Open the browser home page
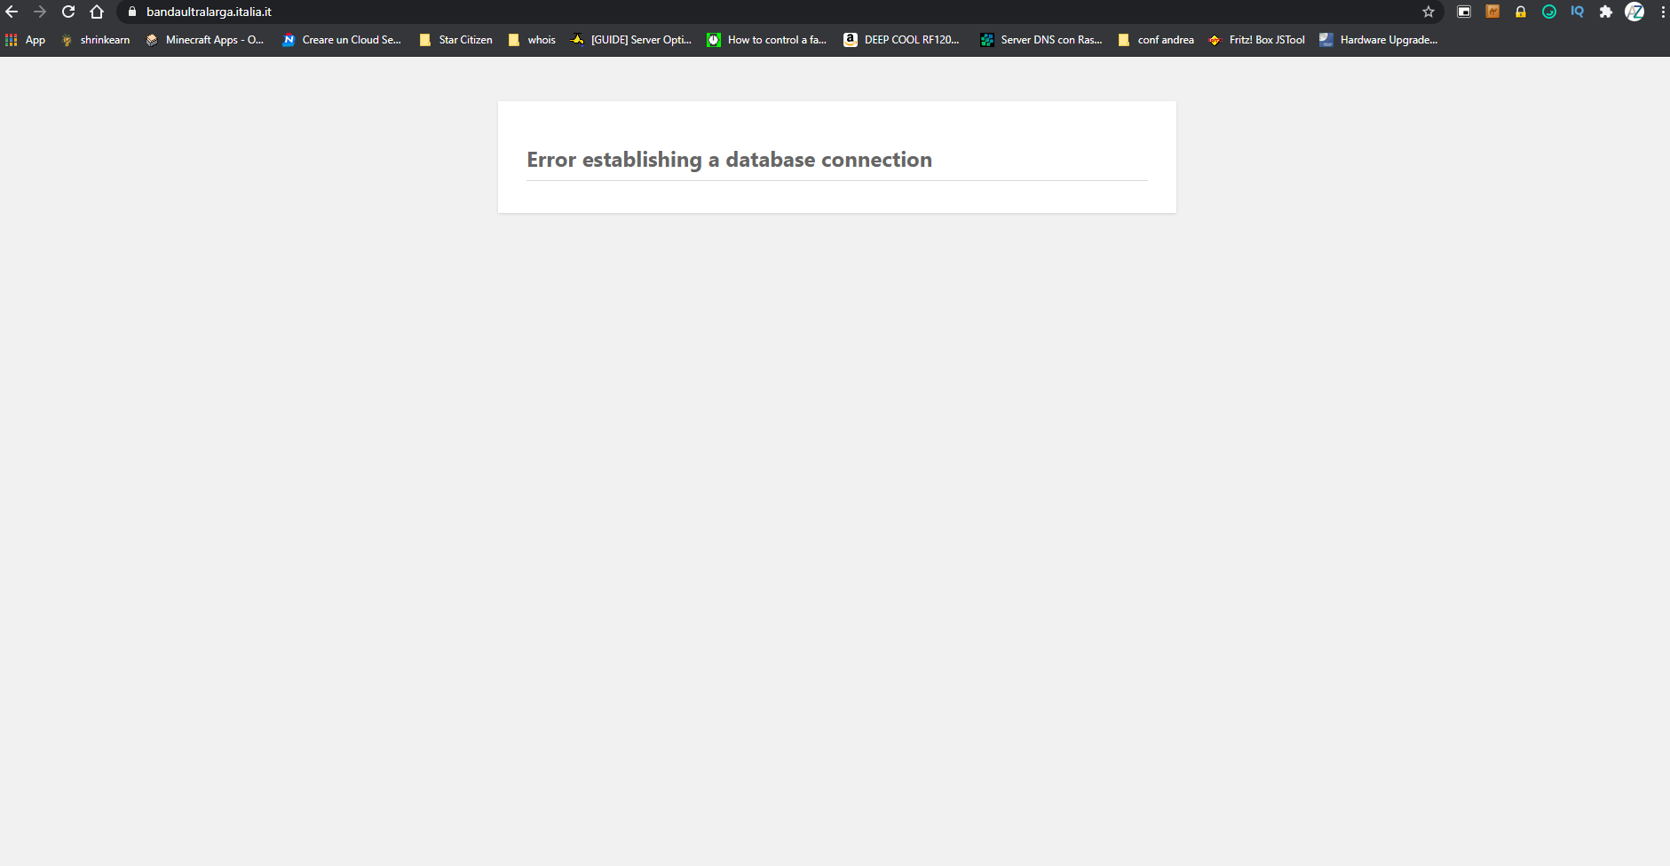This screenshot has height=866, width=1670. click(97, 12)
